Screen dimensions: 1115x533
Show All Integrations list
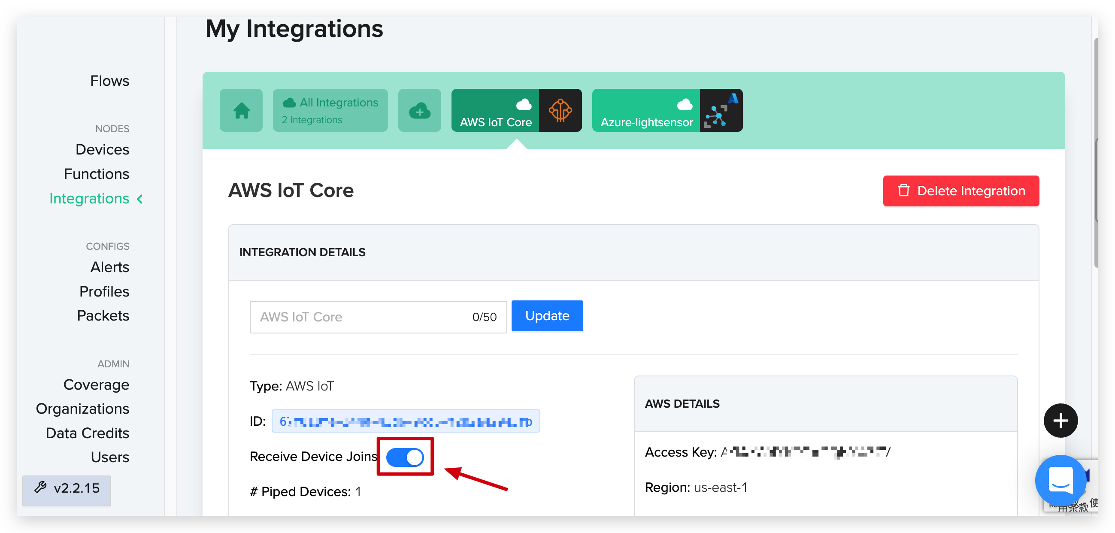(330, 110)
